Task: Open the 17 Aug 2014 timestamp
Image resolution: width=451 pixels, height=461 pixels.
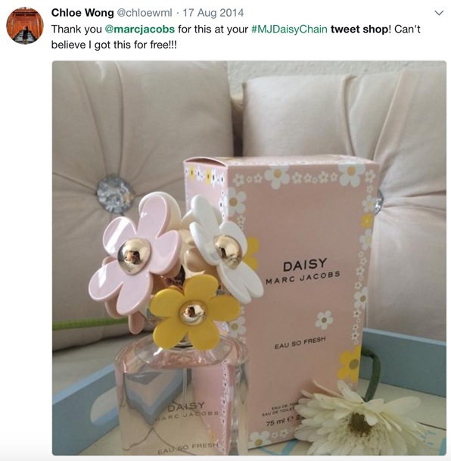Action: coord(213,13)
